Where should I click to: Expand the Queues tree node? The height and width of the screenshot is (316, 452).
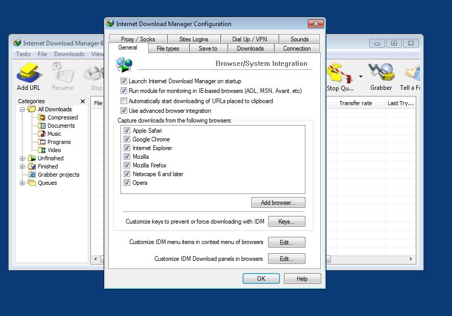pyautogui.click(x=22, y=183)
